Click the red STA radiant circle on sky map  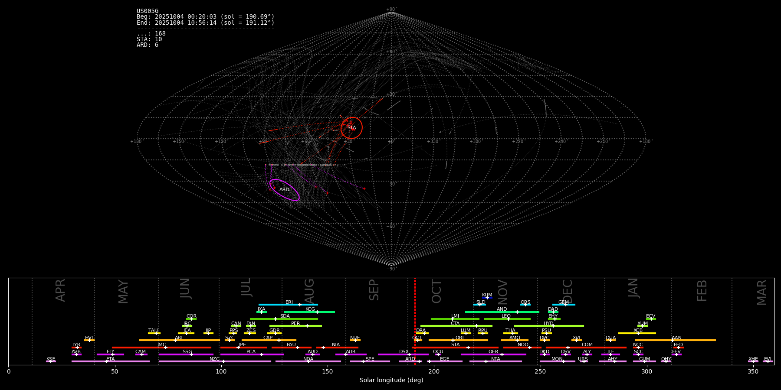point(351,127)
